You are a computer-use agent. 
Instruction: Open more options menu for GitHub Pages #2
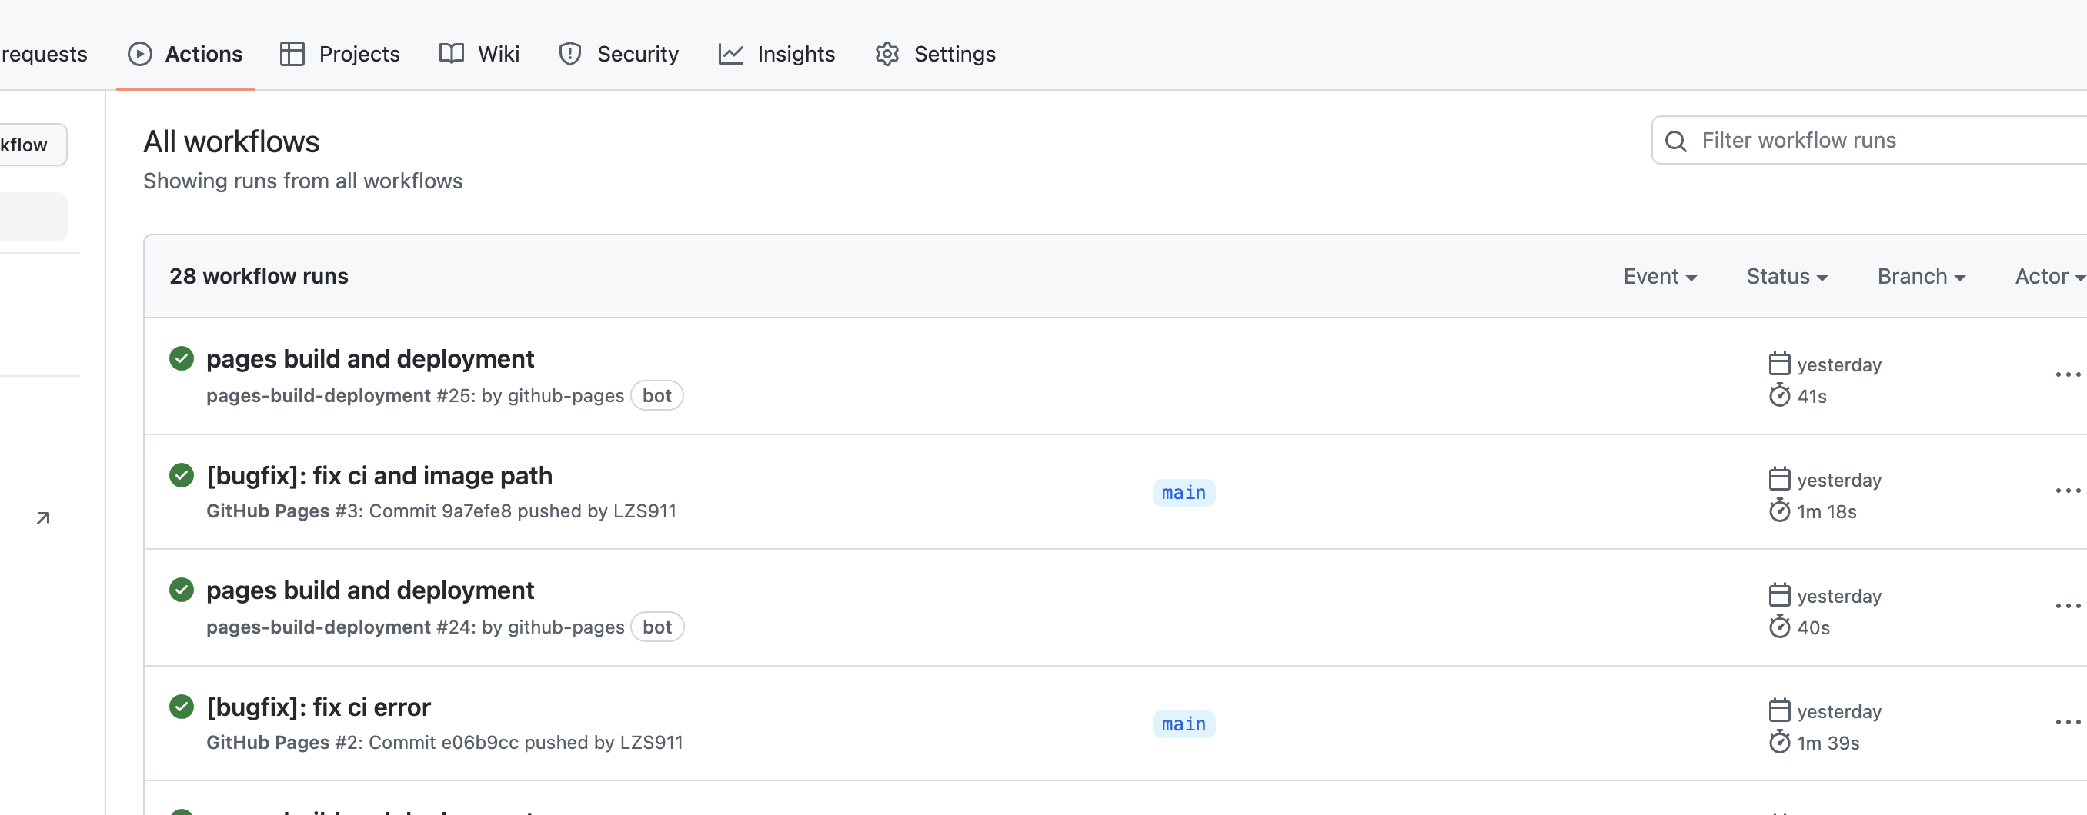click(2068, 722)
